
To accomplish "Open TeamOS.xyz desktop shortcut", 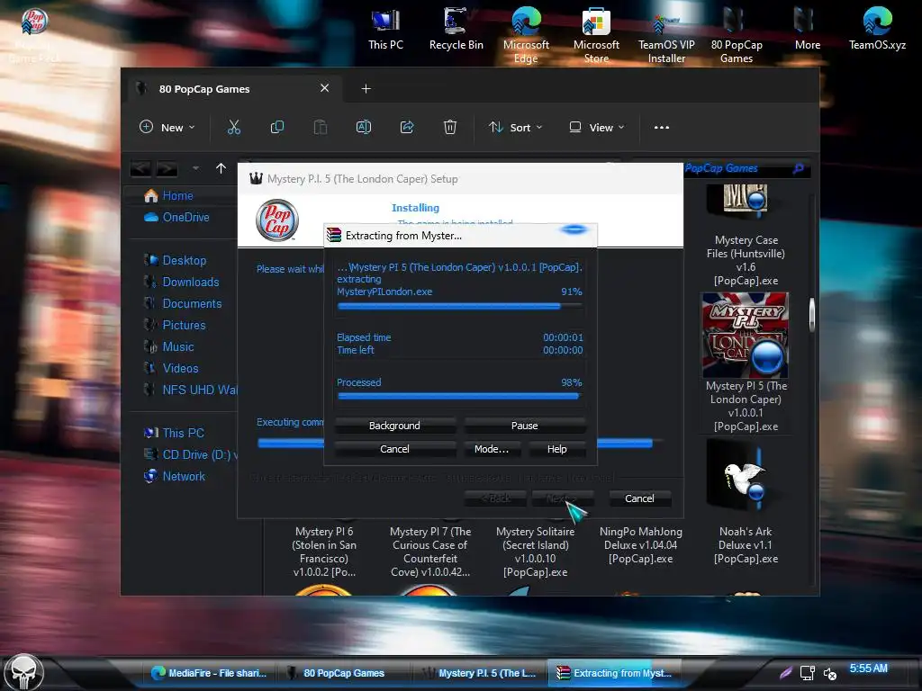I will click(x=877, y=30).
